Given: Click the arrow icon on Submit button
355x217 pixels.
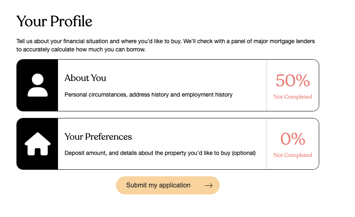Looking at the screenshot, I should 209,185.
